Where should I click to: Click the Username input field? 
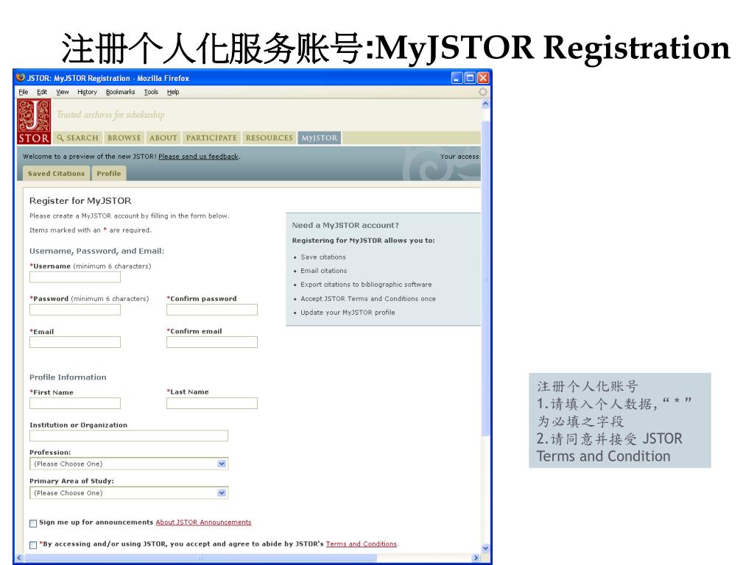coord(75,277)
